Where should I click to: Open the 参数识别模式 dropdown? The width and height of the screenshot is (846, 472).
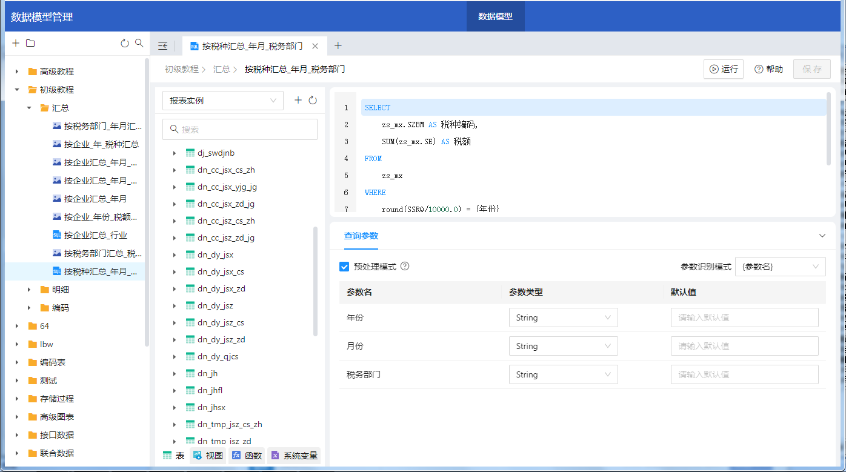780,267
